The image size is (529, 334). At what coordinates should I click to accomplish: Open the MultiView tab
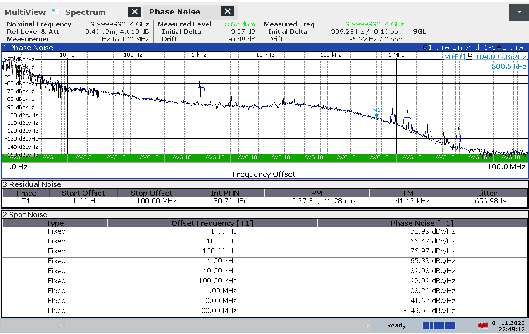(26, 12)
